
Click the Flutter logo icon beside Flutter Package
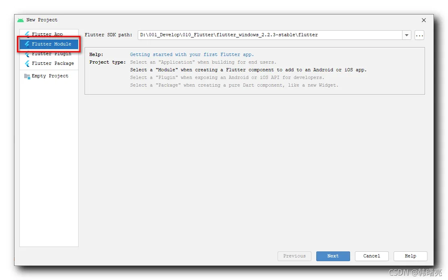[x=27, y=63]
